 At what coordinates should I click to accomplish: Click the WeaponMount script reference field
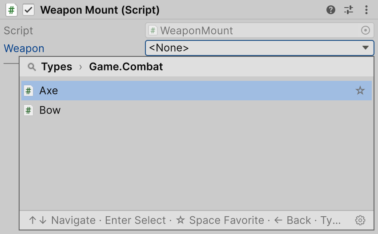[x=260, y=30]
